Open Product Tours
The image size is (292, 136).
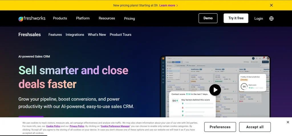120,35
